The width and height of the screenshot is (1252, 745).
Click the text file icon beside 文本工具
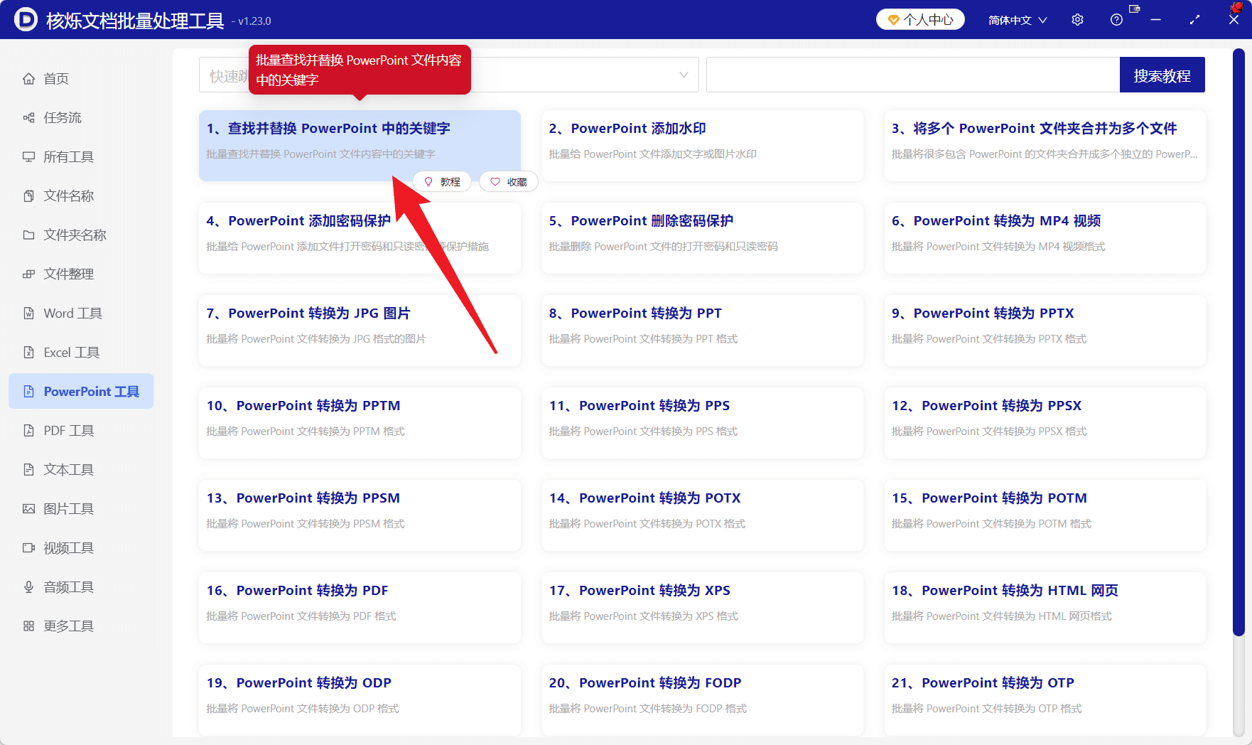(28, 470)
